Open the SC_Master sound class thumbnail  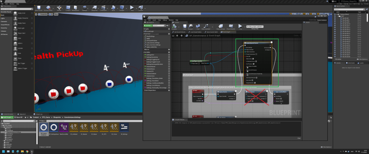[x=83, y=128]
